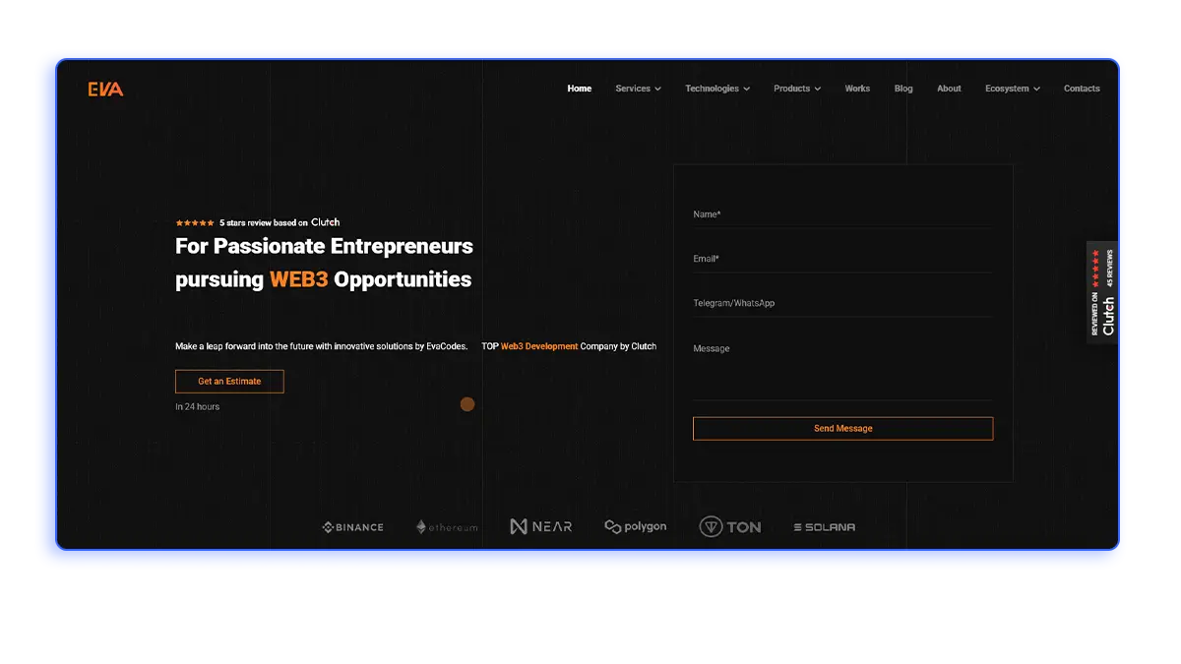The image size is (1181, 664).
Task: Open the Contacts page from navigation
Action: click(x=1082, y=89)
